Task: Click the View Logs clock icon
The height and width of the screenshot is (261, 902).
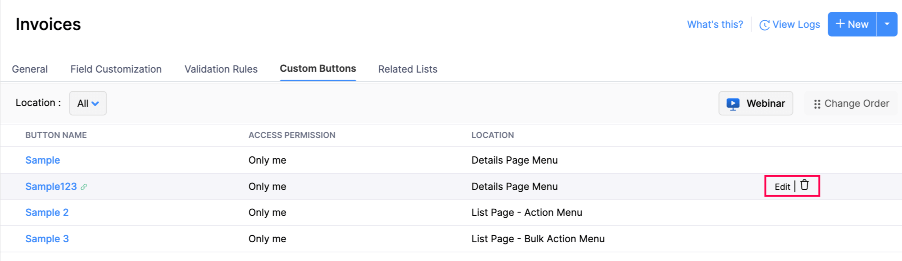Action: pos(764,25)
